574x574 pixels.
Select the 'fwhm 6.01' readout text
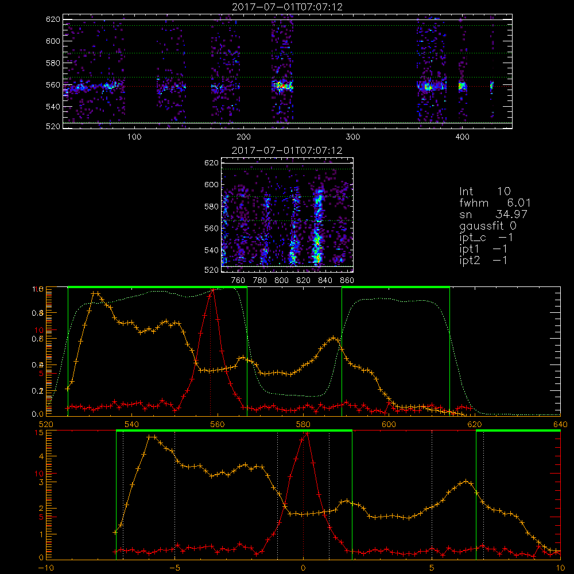[x=495, y=203]
